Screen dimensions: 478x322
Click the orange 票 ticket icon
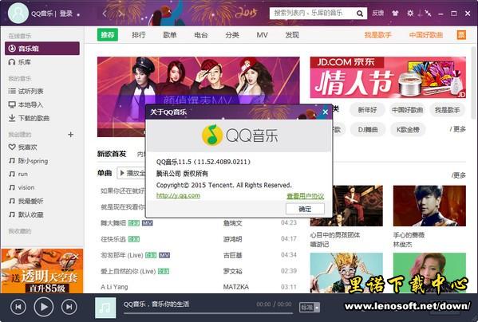point(461,35)
